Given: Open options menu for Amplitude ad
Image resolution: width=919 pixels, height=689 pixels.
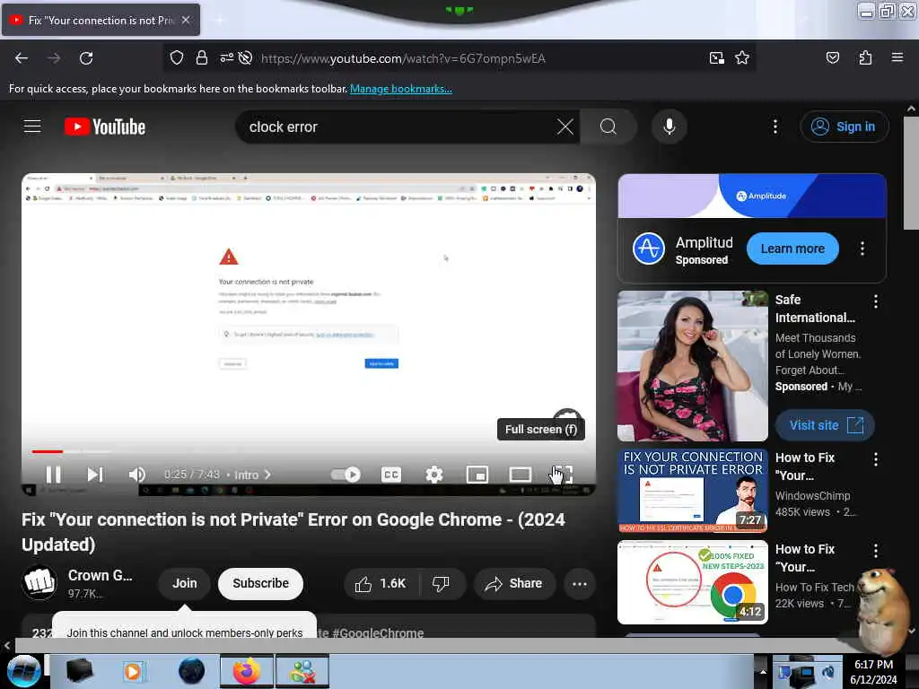Looking at the screenshot, I should click(x=862, y=249).
